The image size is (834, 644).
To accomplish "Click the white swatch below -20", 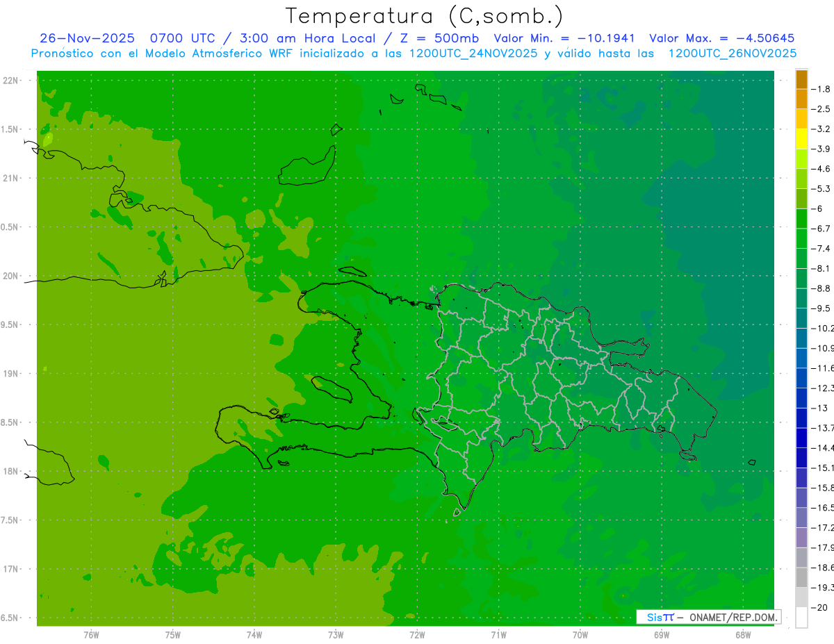I will click(x=801, y=617).
